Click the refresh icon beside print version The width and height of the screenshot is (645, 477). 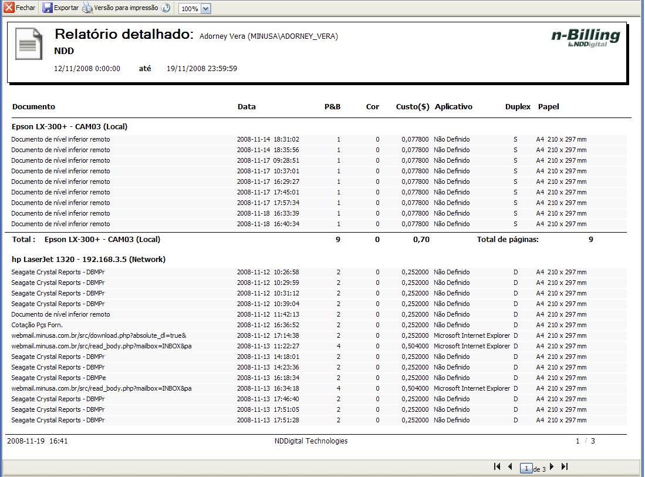(x=166, y=8)
